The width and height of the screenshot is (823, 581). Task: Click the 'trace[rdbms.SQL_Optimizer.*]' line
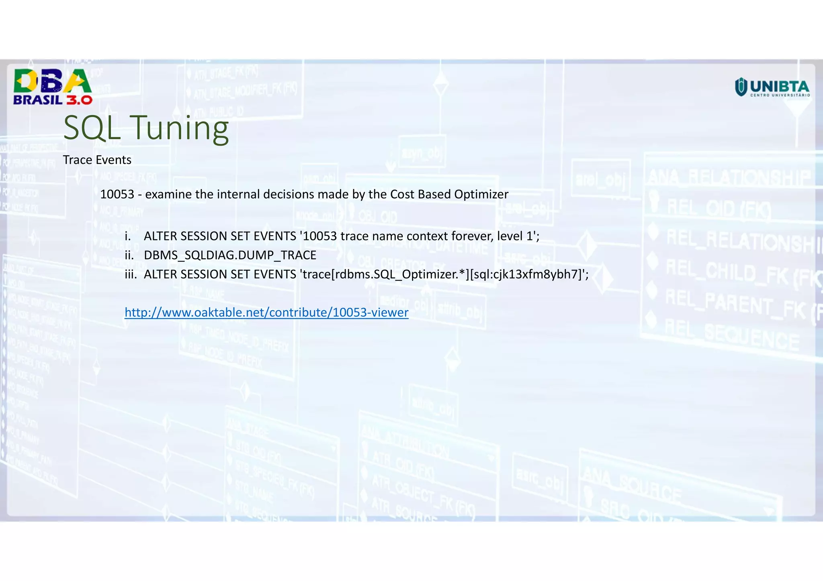tap(356, 274)
